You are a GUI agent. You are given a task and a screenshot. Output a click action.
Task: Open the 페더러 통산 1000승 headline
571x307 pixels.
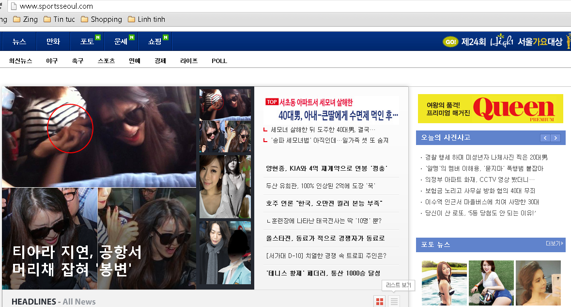(323, 273)
